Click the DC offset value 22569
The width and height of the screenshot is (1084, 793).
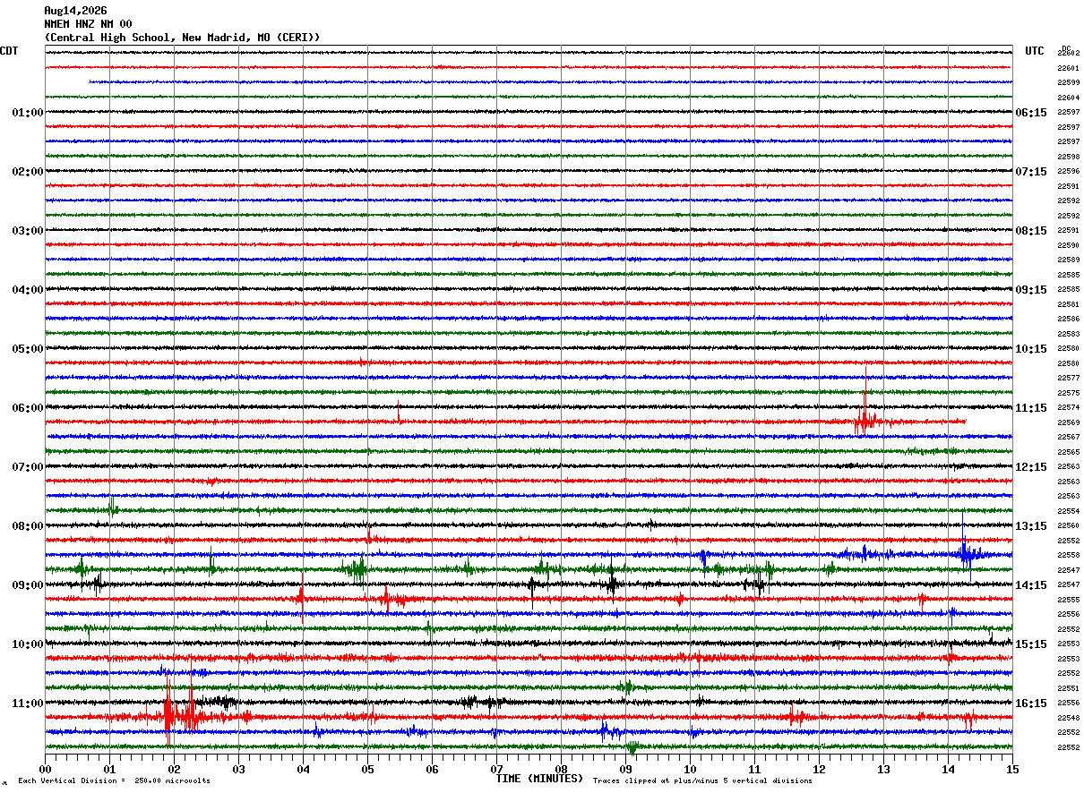[x=1069, y=422]
